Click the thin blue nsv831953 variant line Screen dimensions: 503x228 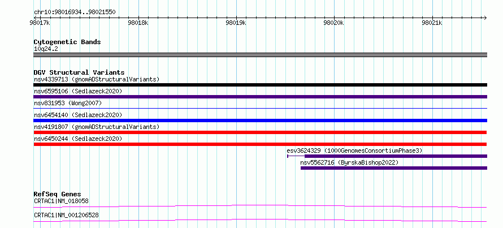260,109
